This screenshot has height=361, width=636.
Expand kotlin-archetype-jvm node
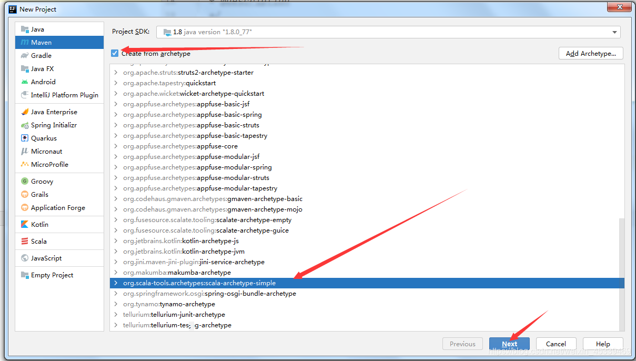(x=116, y=252)
